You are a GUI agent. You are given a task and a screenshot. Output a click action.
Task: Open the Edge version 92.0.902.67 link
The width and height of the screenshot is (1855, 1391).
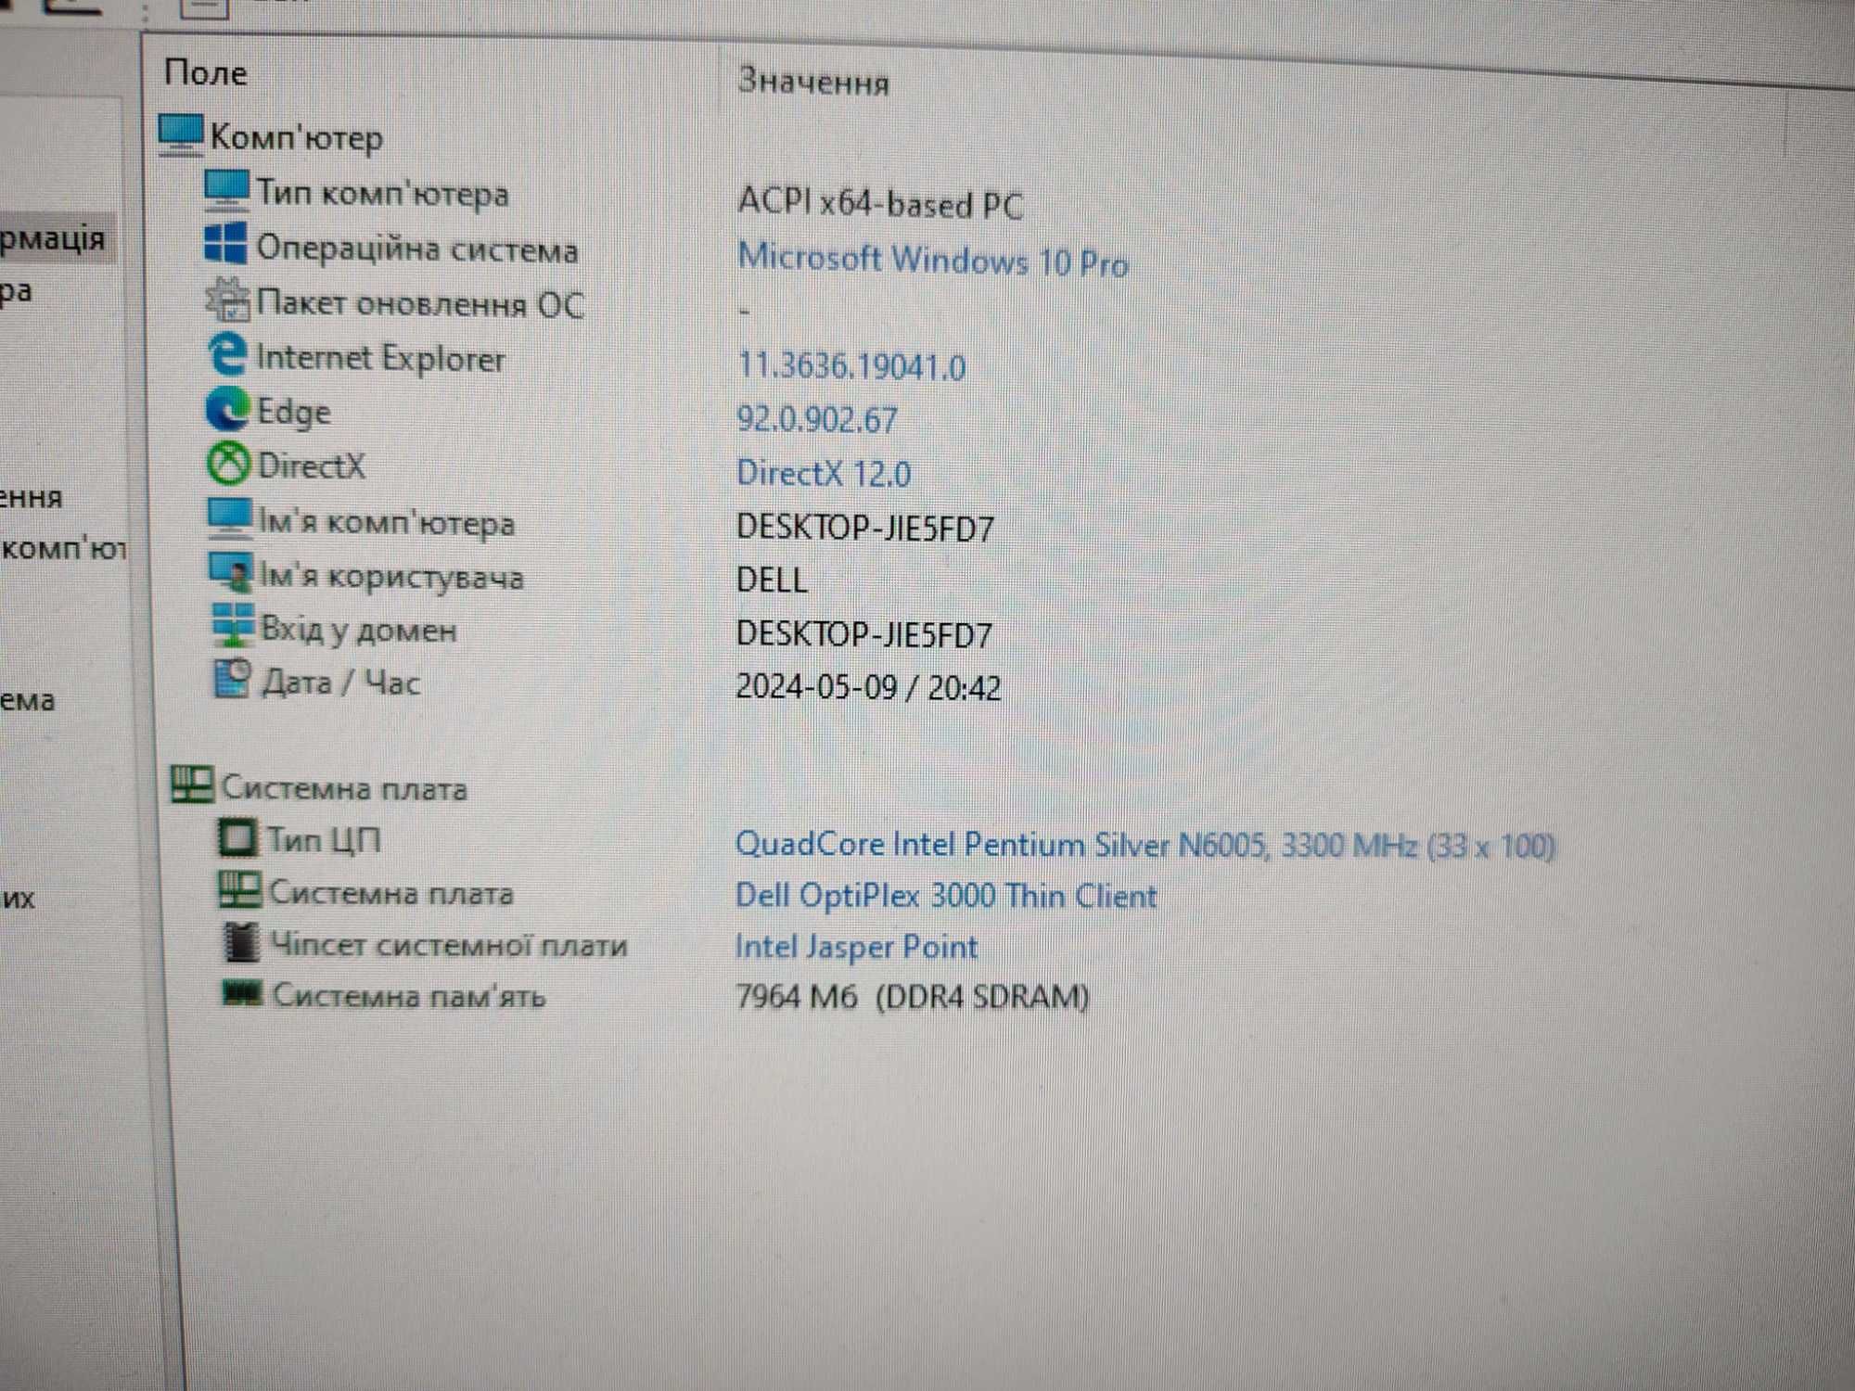(817, 419)
